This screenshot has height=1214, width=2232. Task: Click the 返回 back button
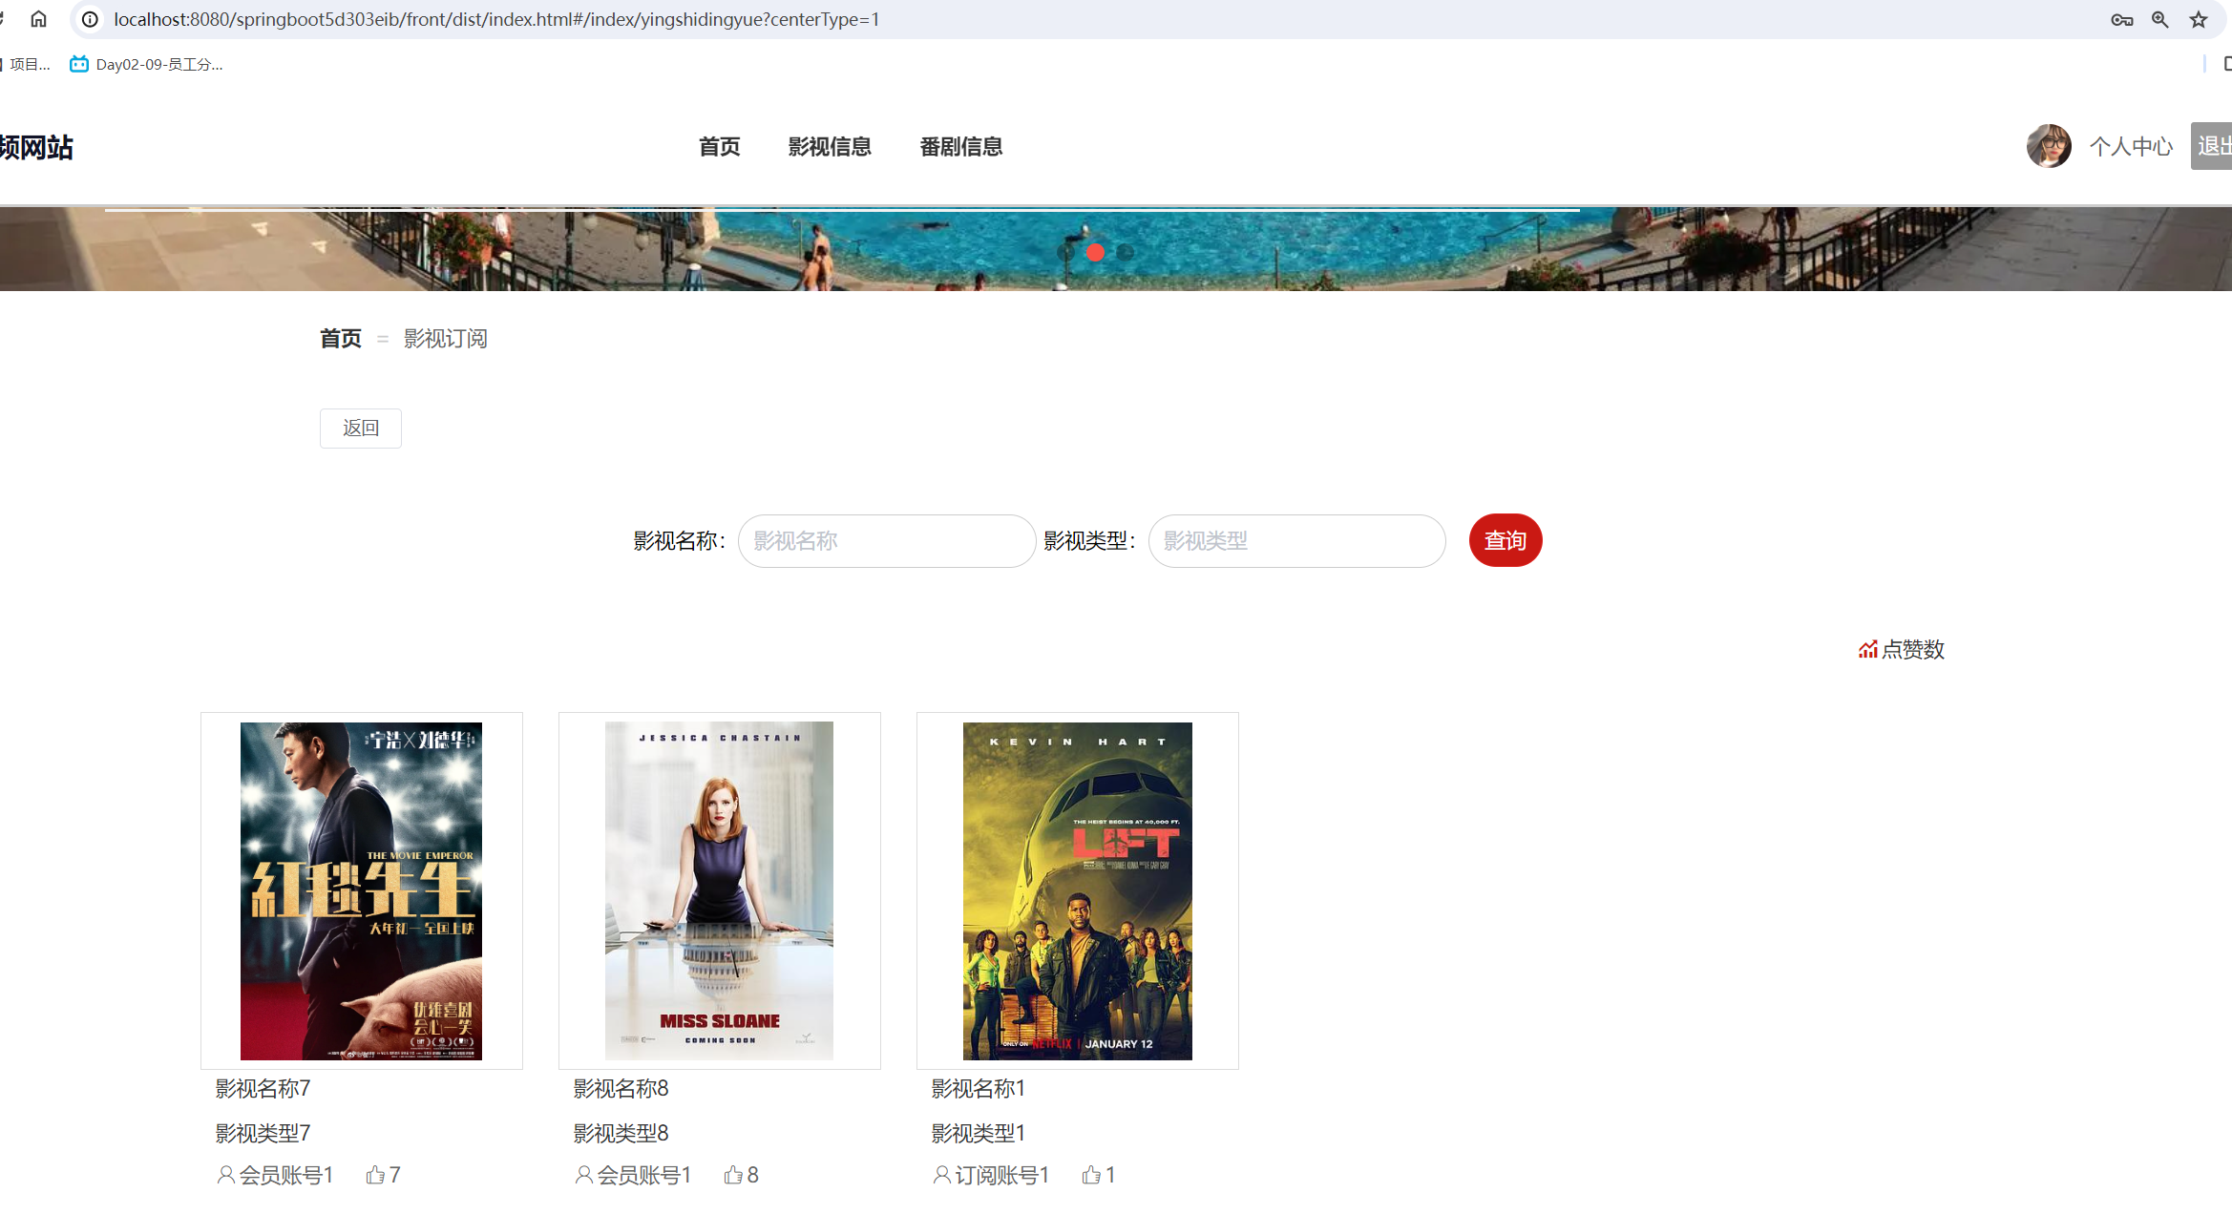(360, 428)
